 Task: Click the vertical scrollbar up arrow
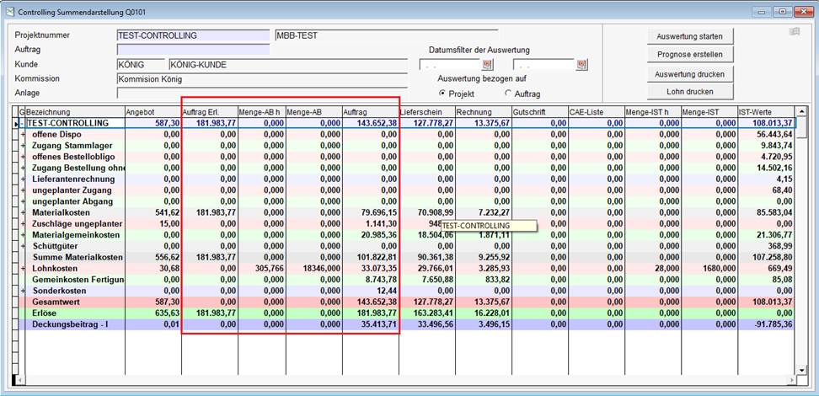(x=802, y=111)
